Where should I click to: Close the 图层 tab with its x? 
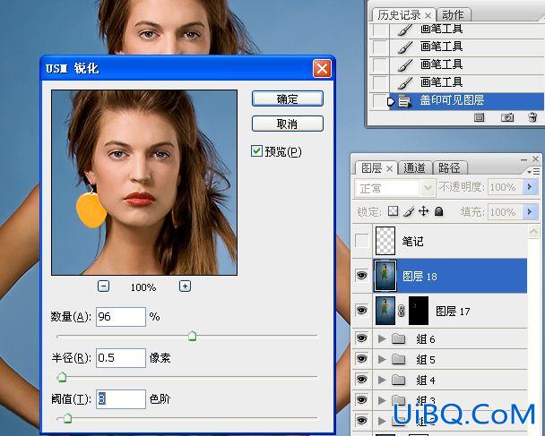coord(390,169)
